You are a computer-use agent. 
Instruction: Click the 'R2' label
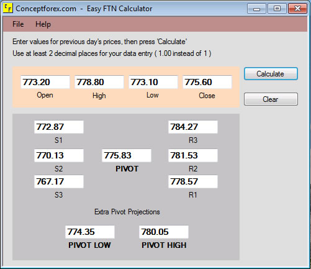[x=193, y=169]
